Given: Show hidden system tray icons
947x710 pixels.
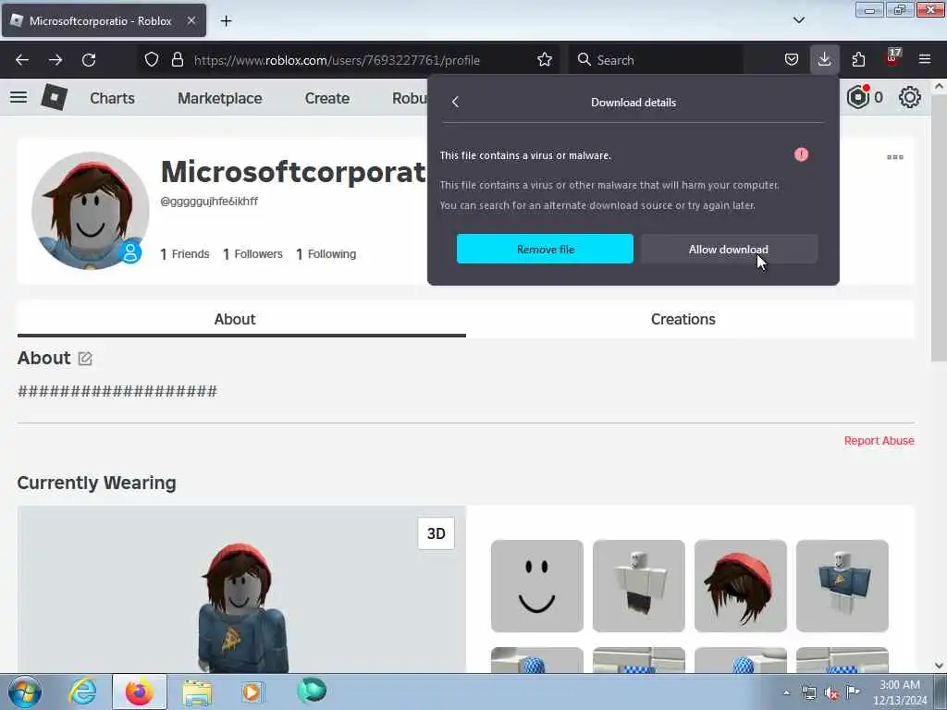Looking at the screenshot, I should click(x=786, y=692).
